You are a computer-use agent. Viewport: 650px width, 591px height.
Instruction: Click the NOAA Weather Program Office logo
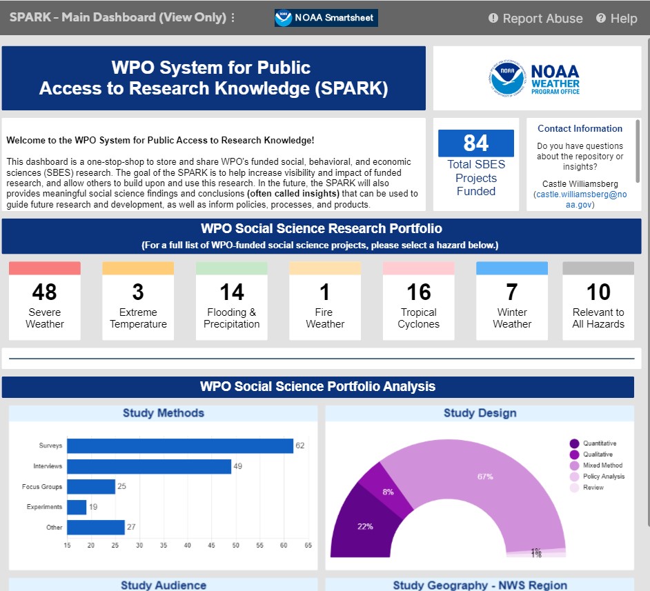[x=535, y=79]
